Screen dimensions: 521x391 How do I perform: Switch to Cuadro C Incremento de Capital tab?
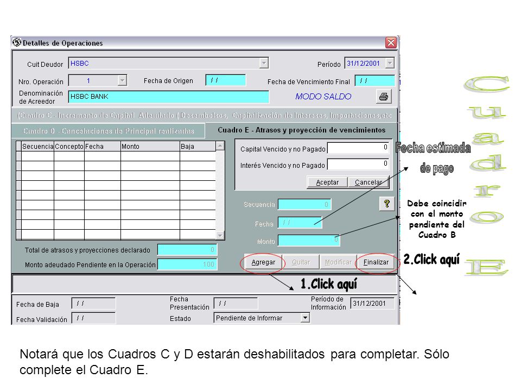click(205, 115)
